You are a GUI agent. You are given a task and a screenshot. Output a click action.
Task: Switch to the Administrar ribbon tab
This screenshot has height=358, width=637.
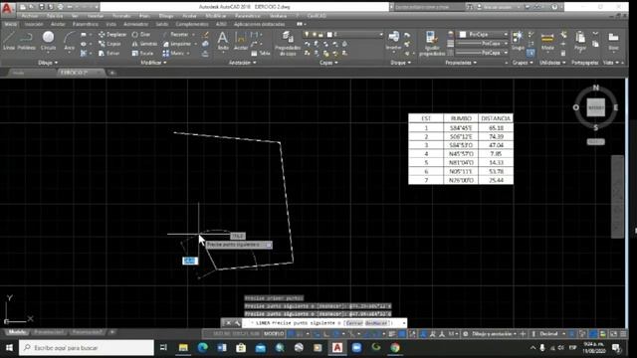(135, 24)
